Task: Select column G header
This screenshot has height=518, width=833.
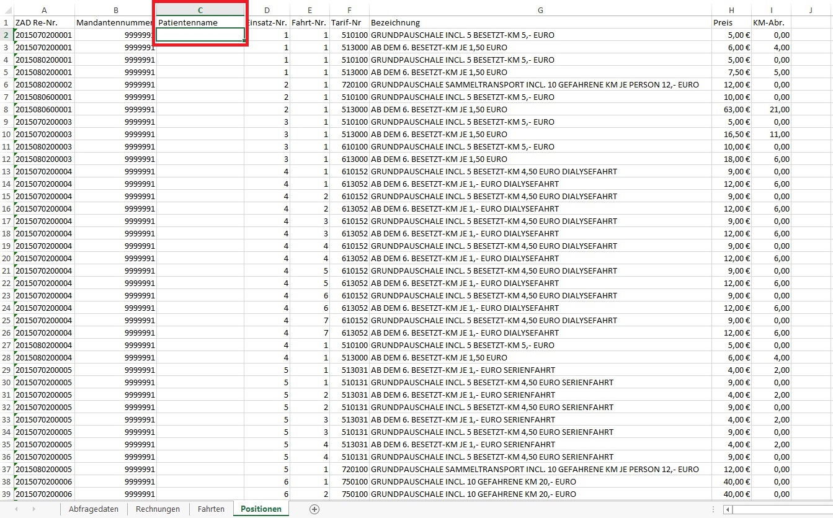Action: point(540,10)
